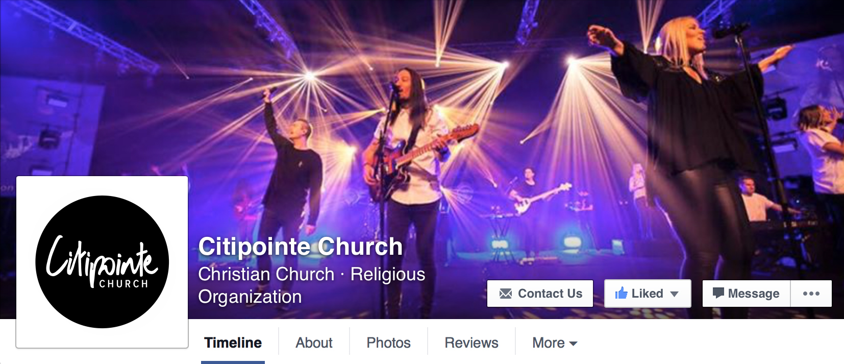
Task: Switch to the Timeline tab
Action: click(233, 343)
